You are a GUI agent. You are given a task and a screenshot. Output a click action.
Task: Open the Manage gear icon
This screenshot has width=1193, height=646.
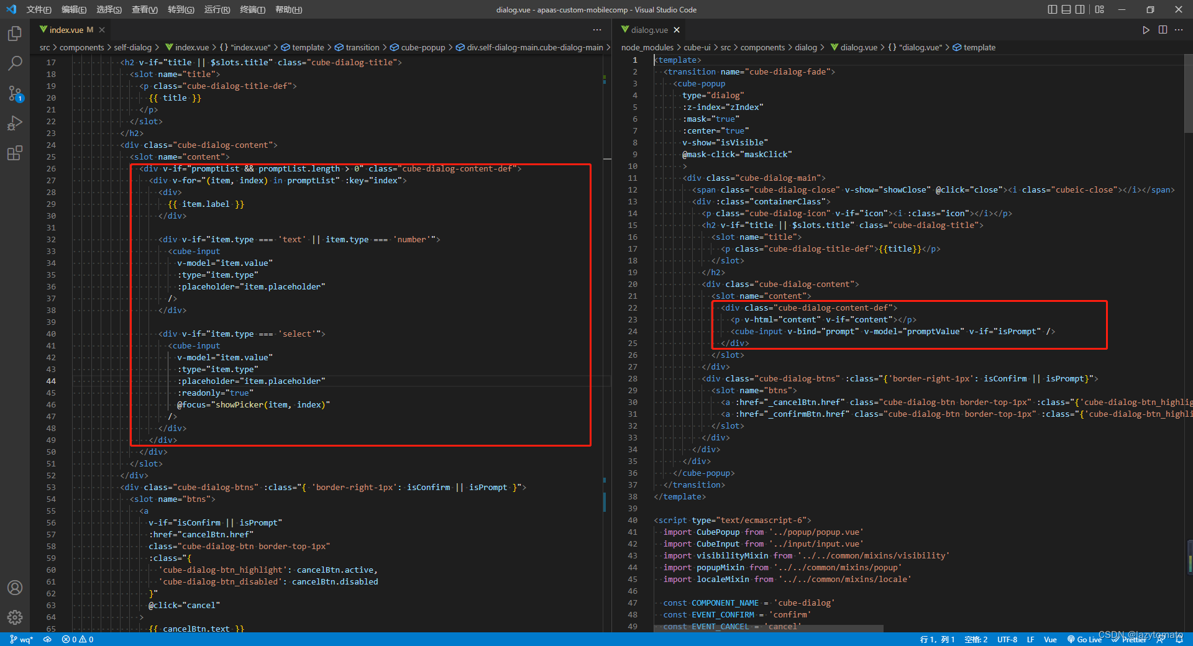(x=15, y=617)
